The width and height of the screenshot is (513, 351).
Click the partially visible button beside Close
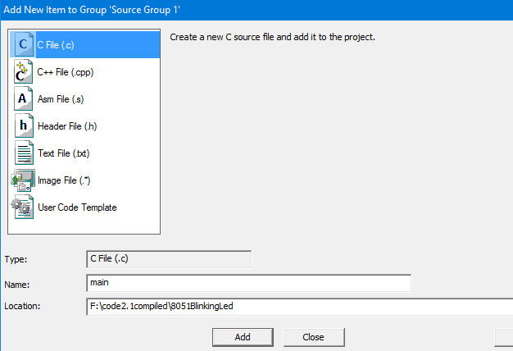pos(504,337)
